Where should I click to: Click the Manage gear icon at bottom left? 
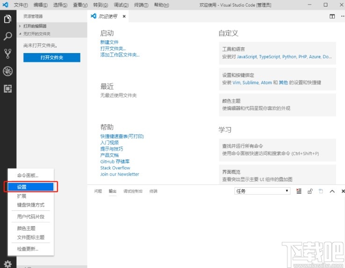[x=7, y=264]
